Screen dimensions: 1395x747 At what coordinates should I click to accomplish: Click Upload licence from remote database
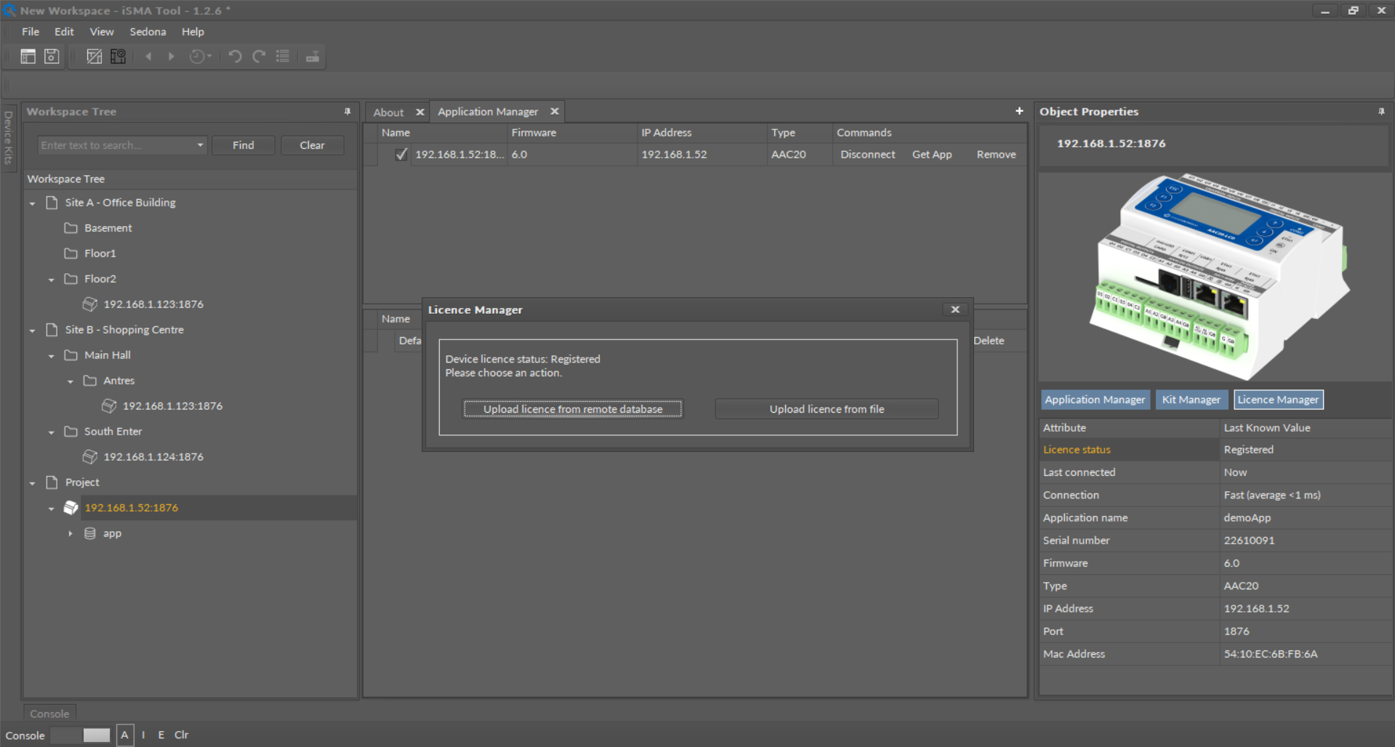pos(573,409)
